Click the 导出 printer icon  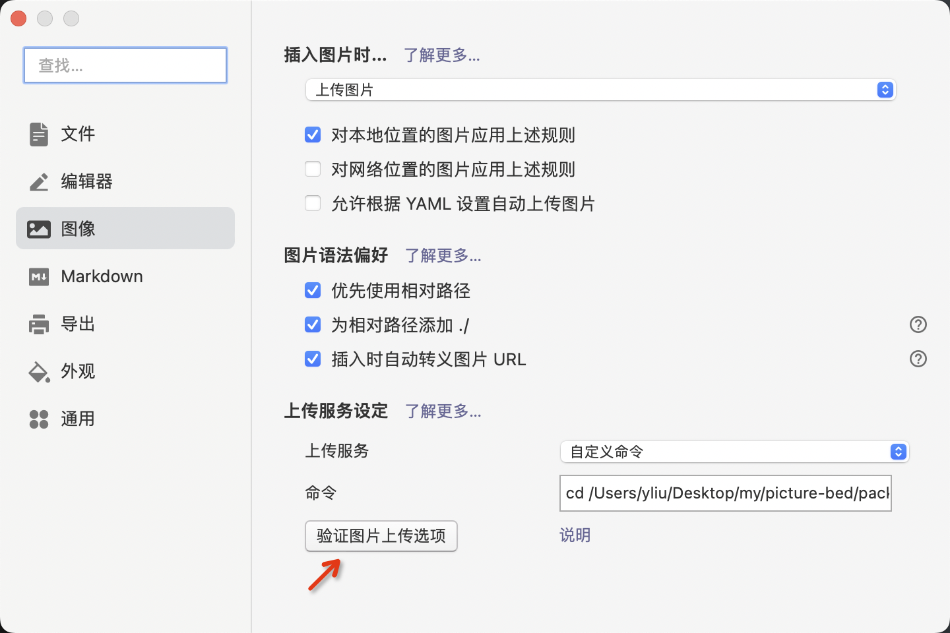[x=38, y=324]
